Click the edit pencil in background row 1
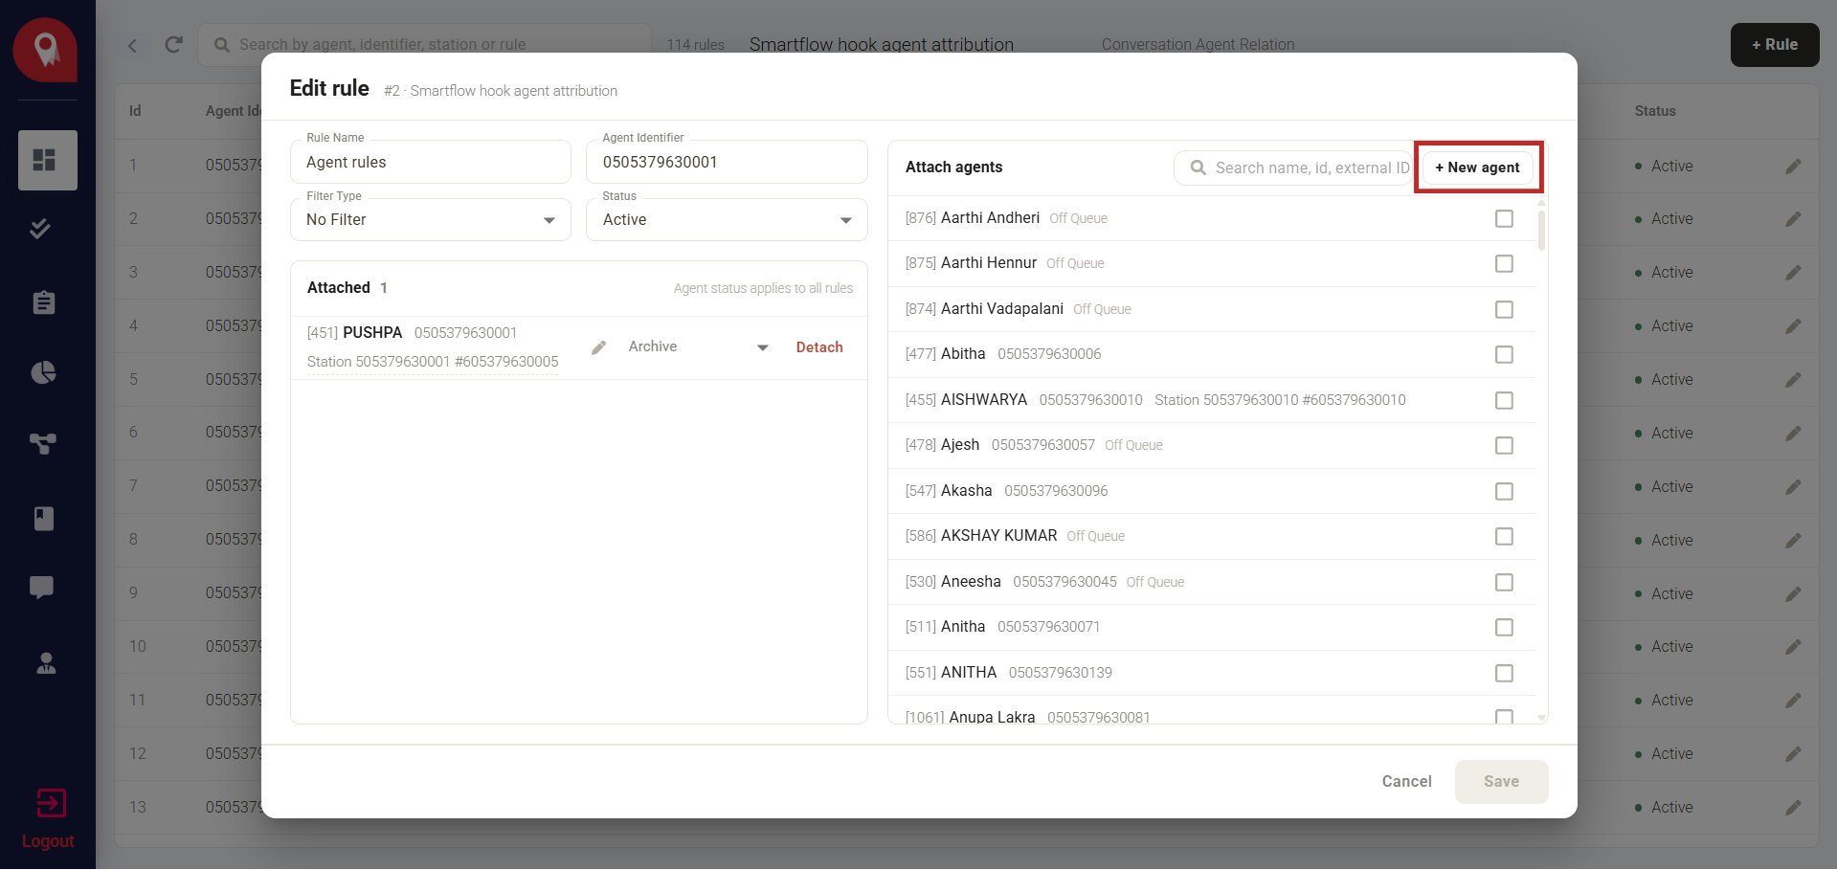1837x870 pixels. tap(1793, 167)
